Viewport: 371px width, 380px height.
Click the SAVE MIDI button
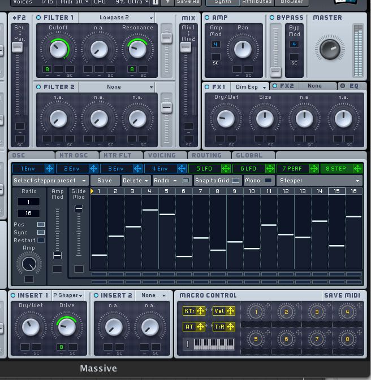pos(342,295)
